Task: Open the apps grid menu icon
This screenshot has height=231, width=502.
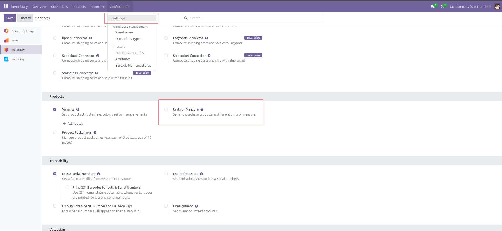Action: 6,7
